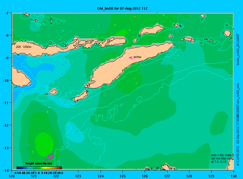The image size is (243, 179).
Task: Click the 122 longitude axis label
Action: click(56, 176)
